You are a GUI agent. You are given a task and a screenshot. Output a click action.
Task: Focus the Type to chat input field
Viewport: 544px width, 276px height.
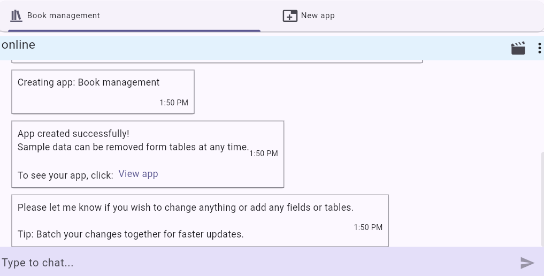pos(257,263)
